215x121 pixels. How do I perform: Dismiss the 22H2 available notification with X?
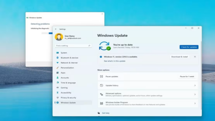tap(195, 57)
